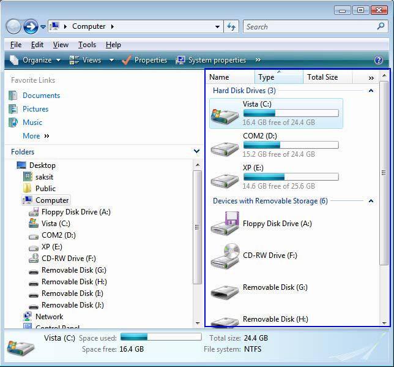Collapse Devices with Removable Storage group
Screen dimensions: 394x367
pos(371,201)
